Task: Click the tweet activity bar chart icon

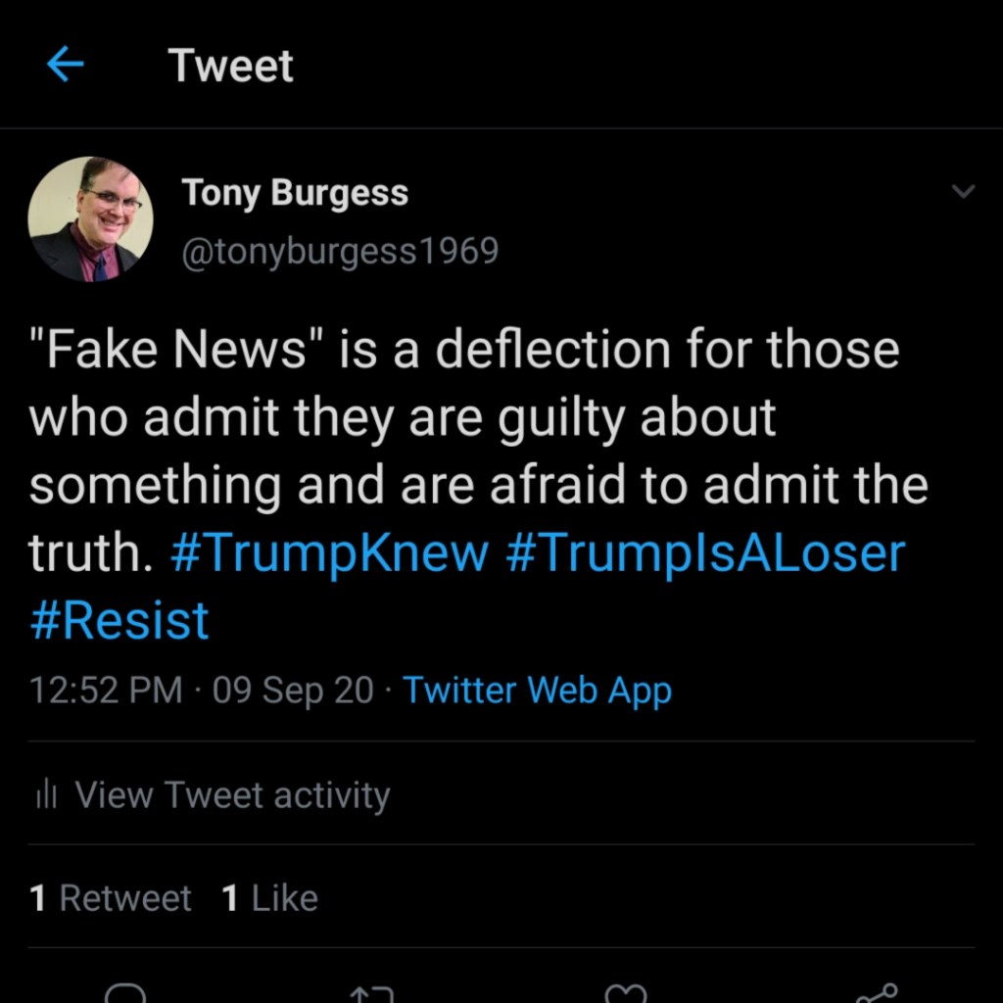Action: (x=44, y=795)
